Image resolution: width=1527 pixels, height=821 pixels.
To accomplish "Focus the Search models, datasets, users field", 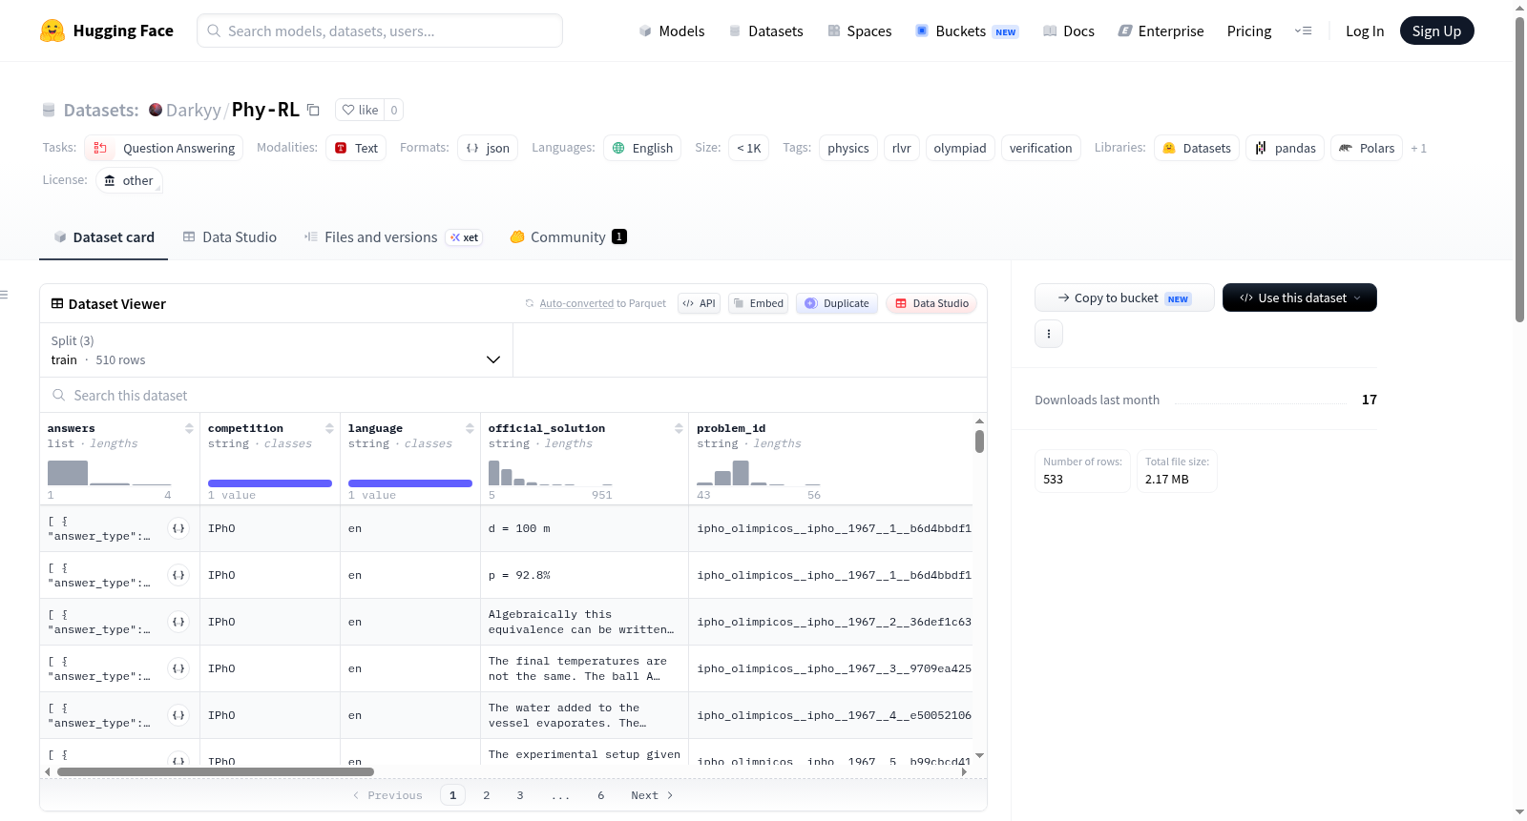I will pos(380,31).
